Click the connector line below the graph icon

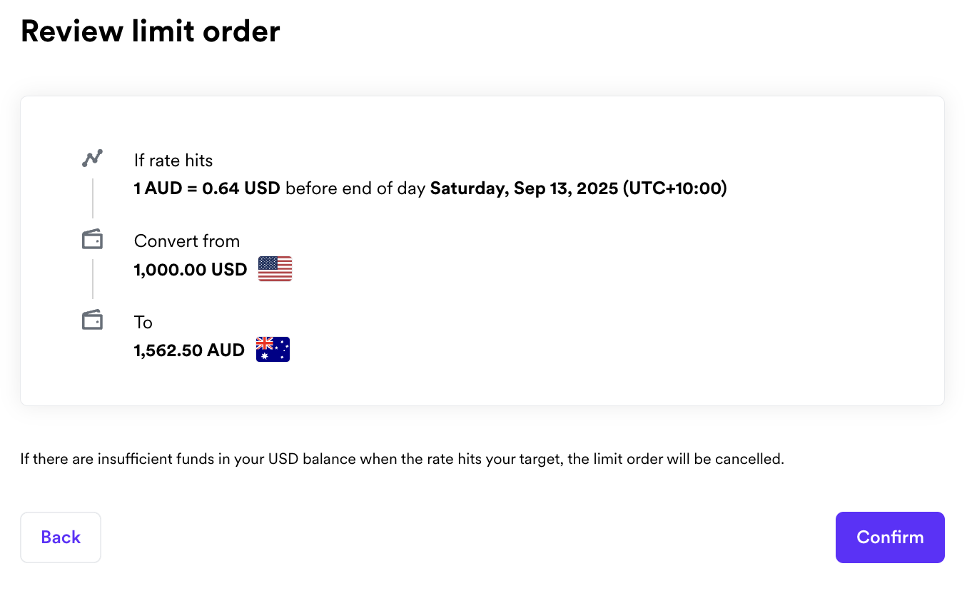(x=92, y=198)
